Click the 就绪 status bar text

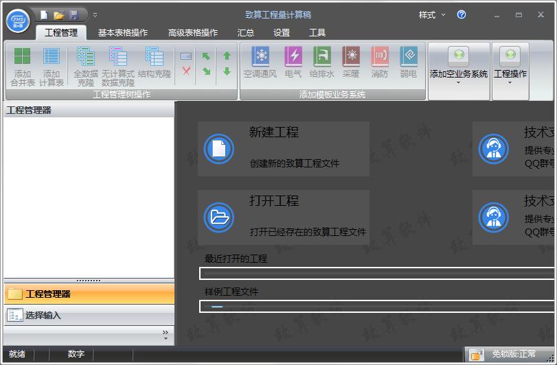point(17,353)
